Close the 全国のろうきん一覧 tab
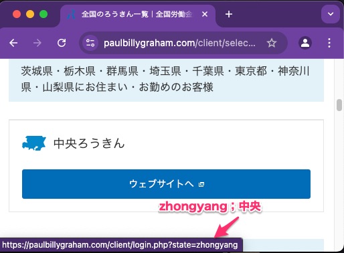 click(x=205, y=14)
